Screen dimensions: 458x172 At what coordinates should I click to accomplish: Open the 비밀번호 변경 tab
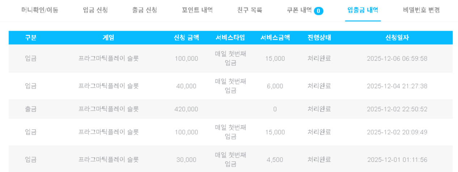(421, 10)
